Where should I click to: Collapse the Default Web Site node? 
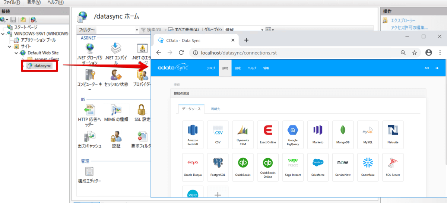[16, 53]
